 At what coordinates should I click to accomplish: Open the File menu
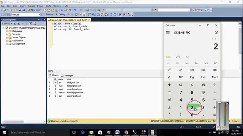point(3,6)
